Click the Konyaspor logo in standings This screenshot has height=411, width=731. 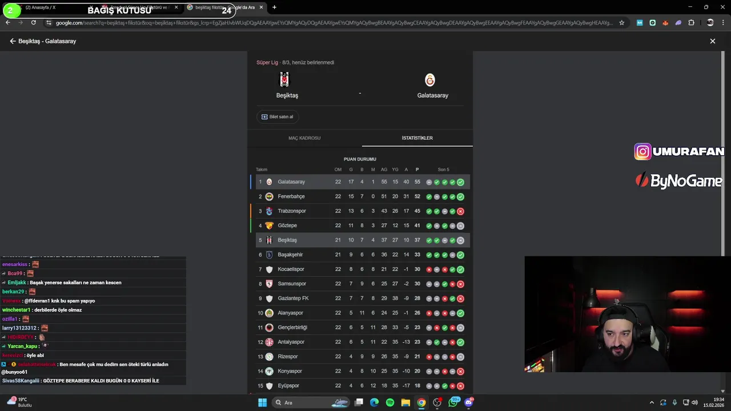click(x=269, y=371)
